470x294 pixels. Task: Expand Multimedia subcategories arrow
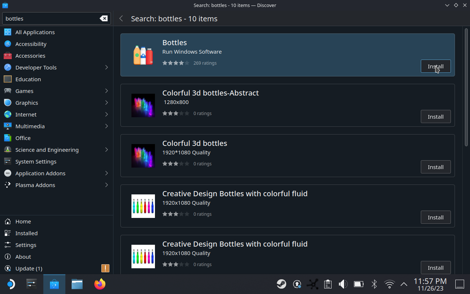[106, 126]
